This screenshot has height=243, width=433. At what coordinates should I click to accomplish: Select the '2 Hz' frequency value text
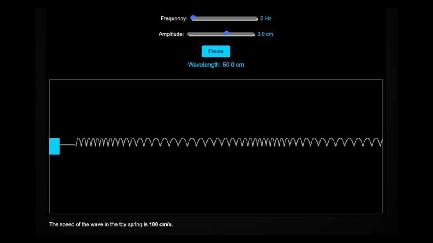tap(266, 18)
